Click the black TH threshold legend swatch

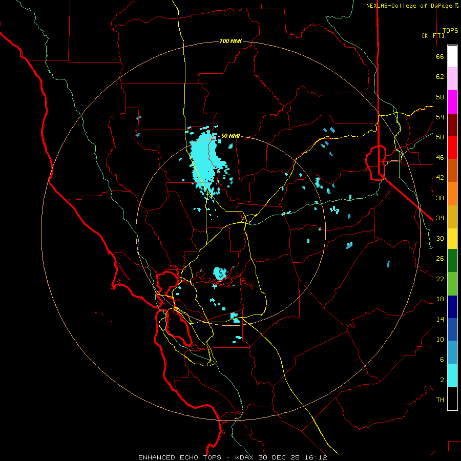point(452,399)
